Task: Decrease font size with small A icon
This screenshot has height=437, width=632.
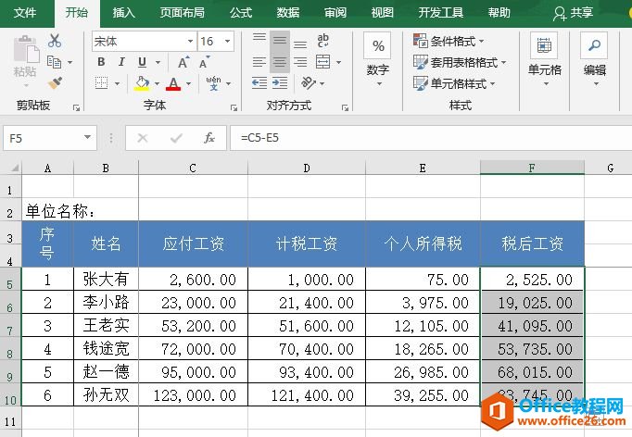Action: tap(205, 62)
